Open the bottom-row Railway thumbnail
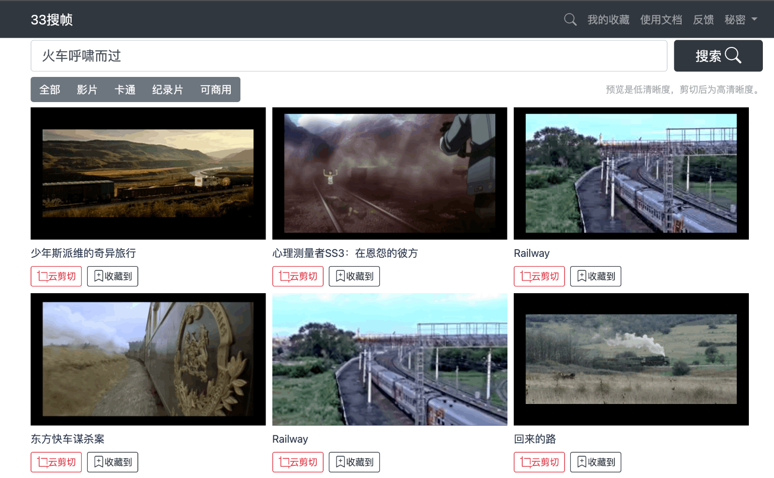Screen dimensions: 774x478 click(389, 359)
